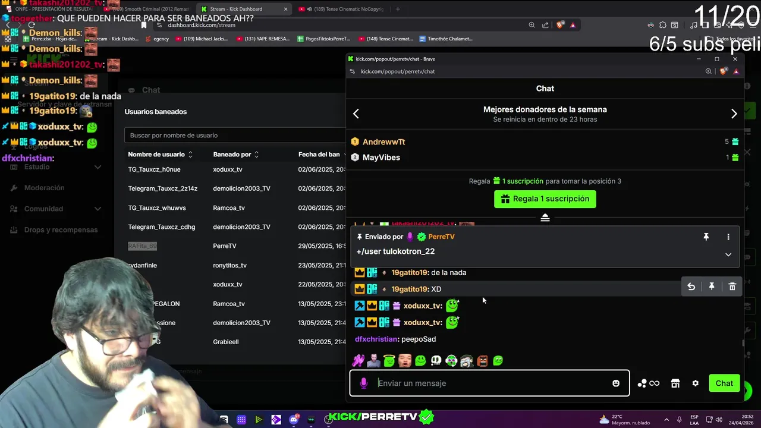The height and width of the screenshot is (428, 761).
Task: Click dfxchristian username in chat popout
Action: click(376, 339)
